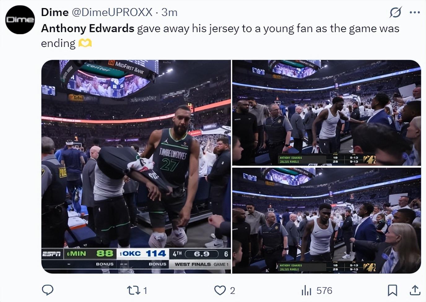This screenshot has width=426, height=302.
Task: Open the Dime display name link
Action: [55, 12]
